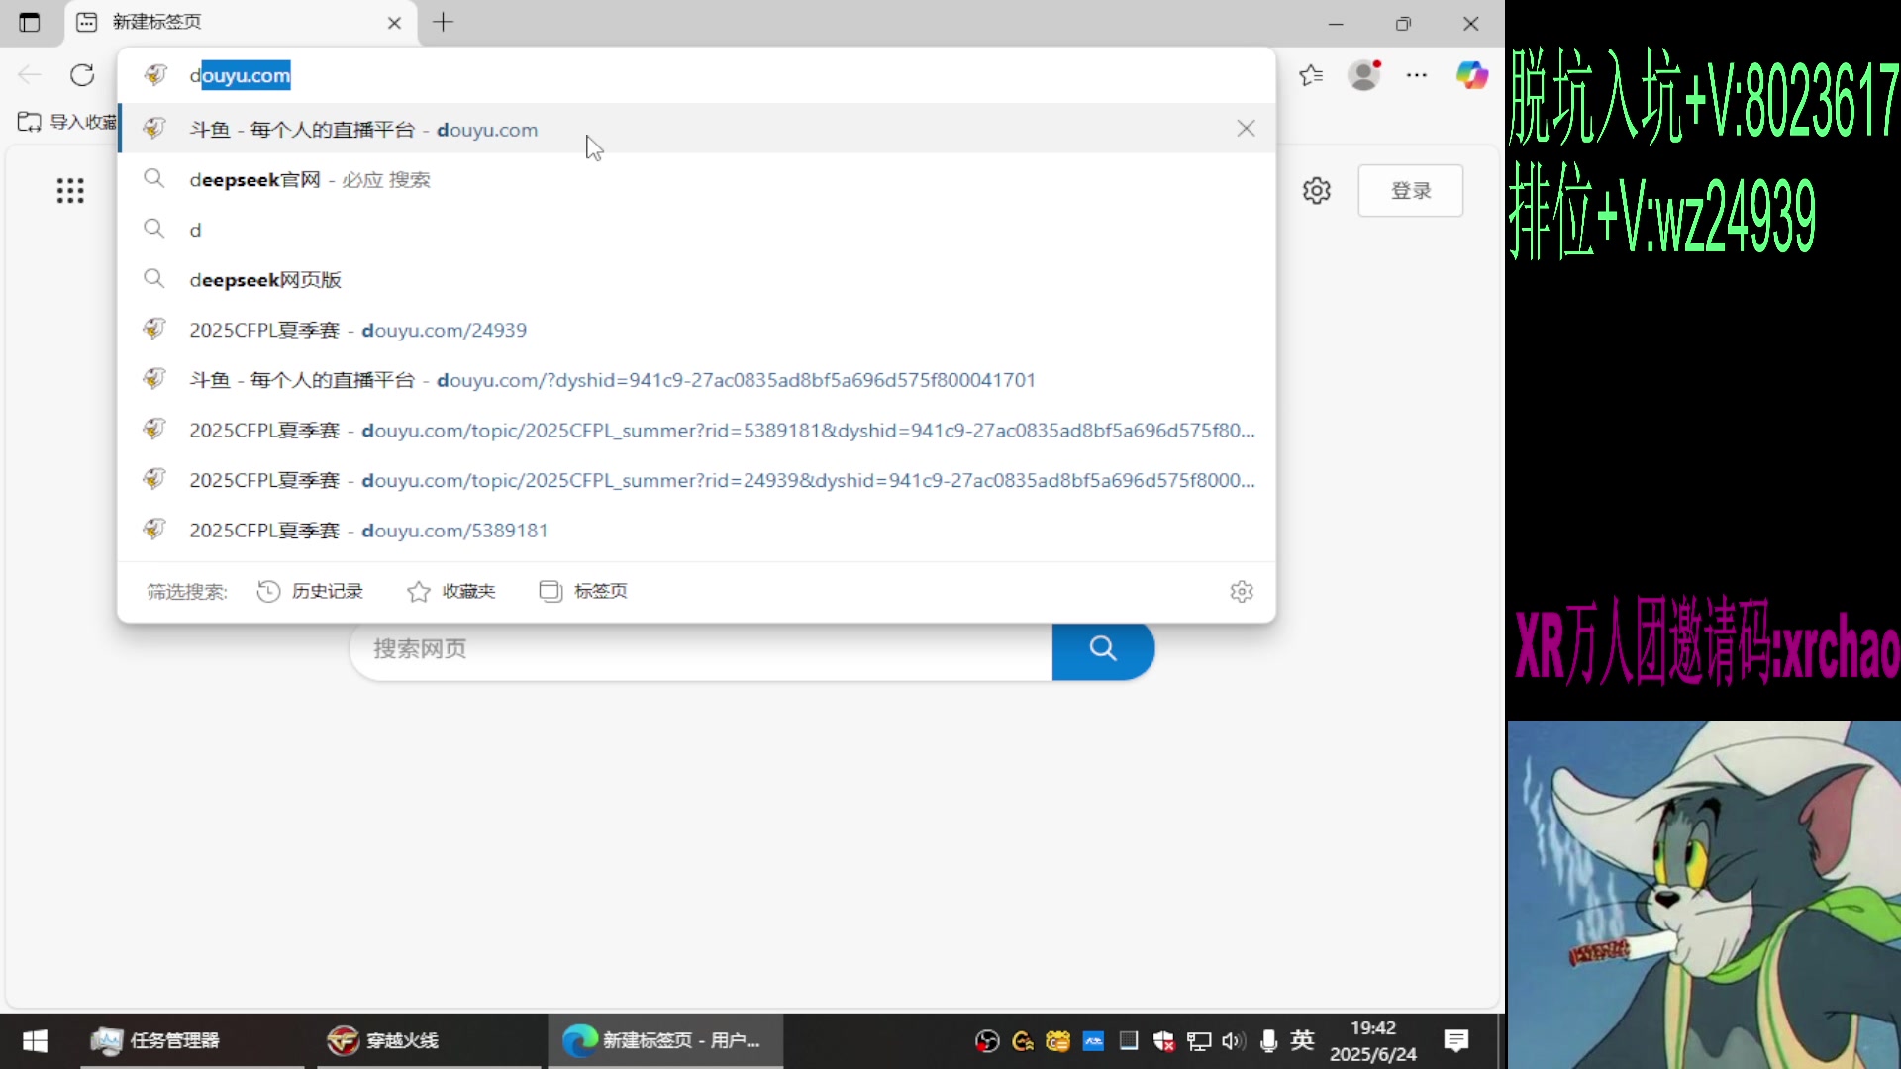Click the 搜索网页 search box
The width and height of the screenshot is (1901, 1069).
click(701, 649)
